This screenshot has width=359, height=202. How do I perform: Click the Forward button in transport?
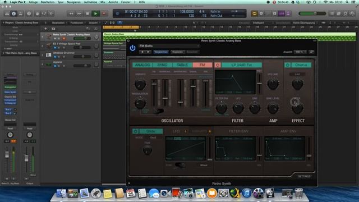point(79,13)
